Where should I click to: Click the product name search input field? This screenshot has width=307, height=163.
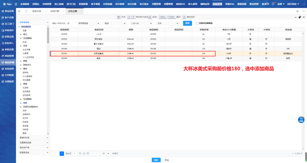pyautogui.click(x=63, y=23)
